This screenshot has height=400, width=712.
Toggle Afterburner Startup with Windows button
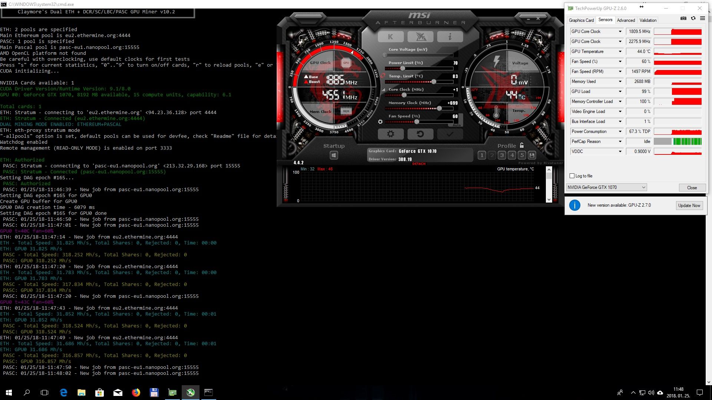334,155
